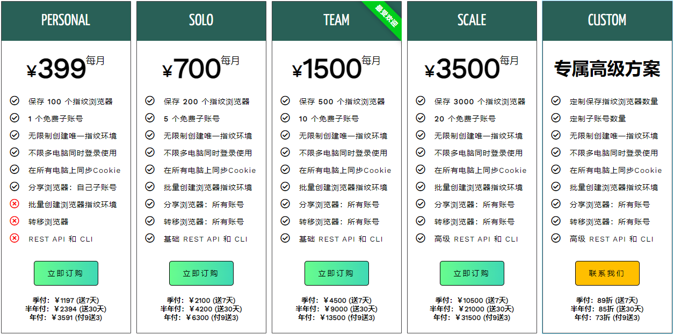Image resolution: width=674 pixels, height=335 pixels.
Task: Click red X icon beside REST API 和 CLI in PERSONAL
Action: tap(15, 238)
